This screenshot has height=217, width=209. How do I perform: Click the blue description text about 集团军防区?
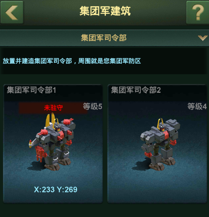point(72,61)
